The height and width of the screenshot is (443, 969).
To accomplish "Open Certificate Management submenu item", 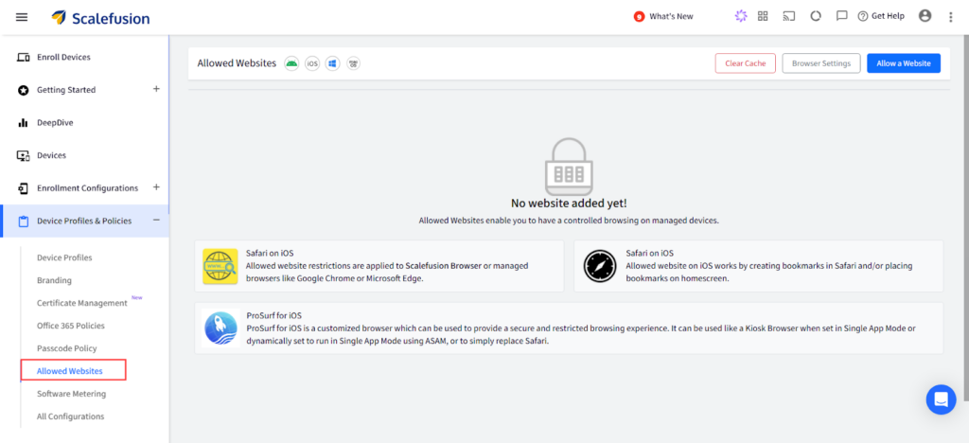I will point(82,303).
